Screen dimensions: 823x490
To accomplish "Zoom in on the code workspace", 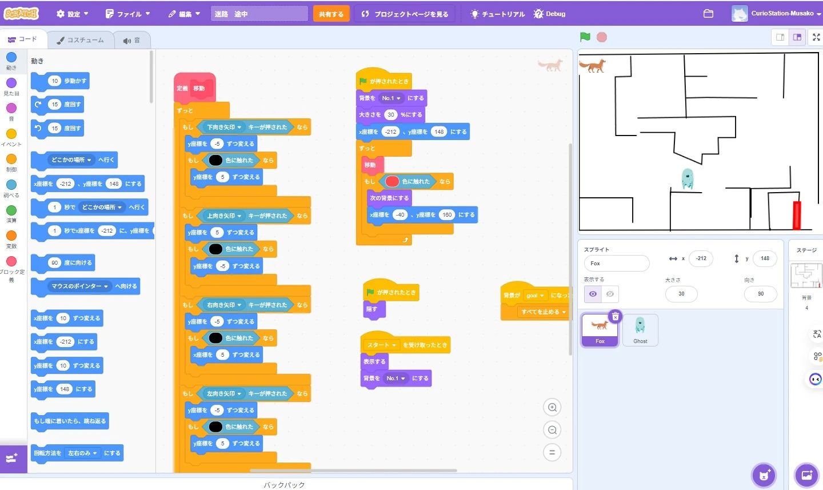I will 552,408.
